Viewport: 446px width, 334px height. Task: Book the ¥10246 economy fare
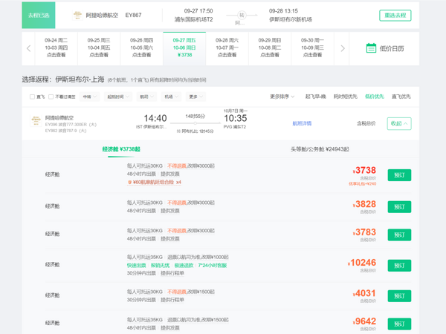click(399, 266)
